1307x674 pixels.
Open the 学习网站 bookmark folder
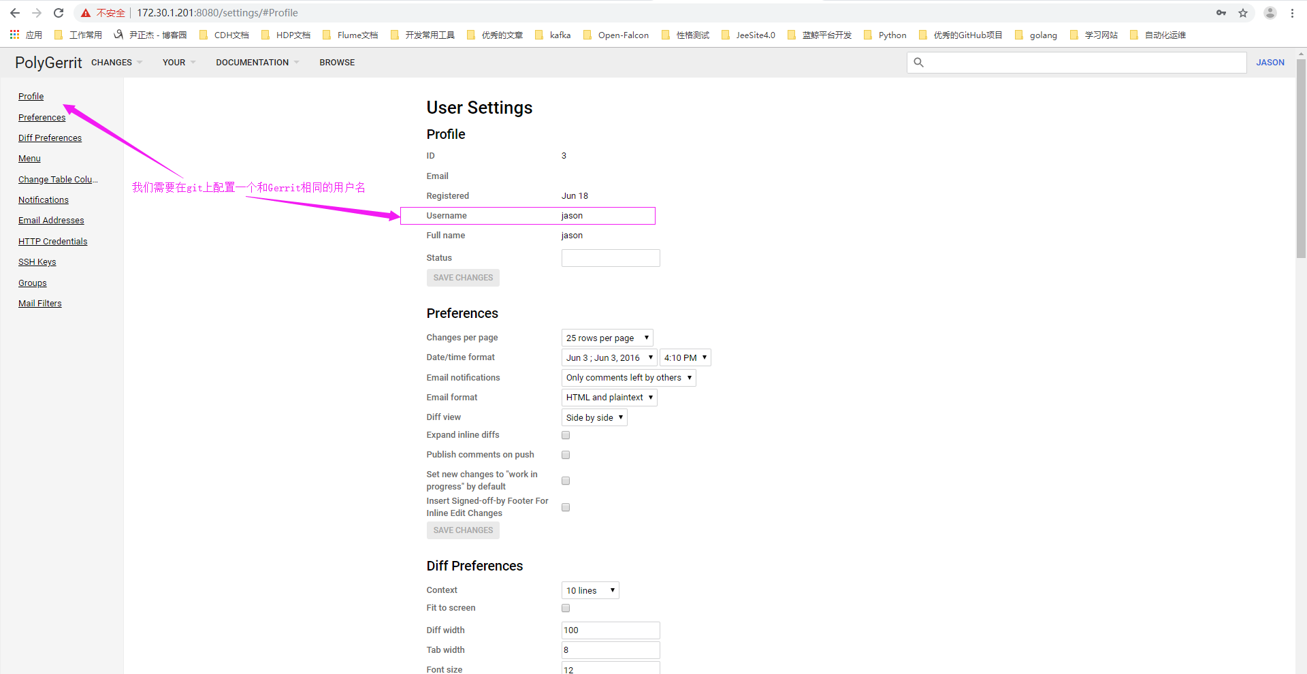click(1094, 35)
